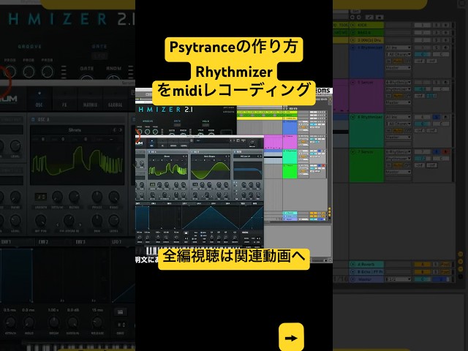Fold the 7 Serum track using its triangle

click(x=352, y=152)
